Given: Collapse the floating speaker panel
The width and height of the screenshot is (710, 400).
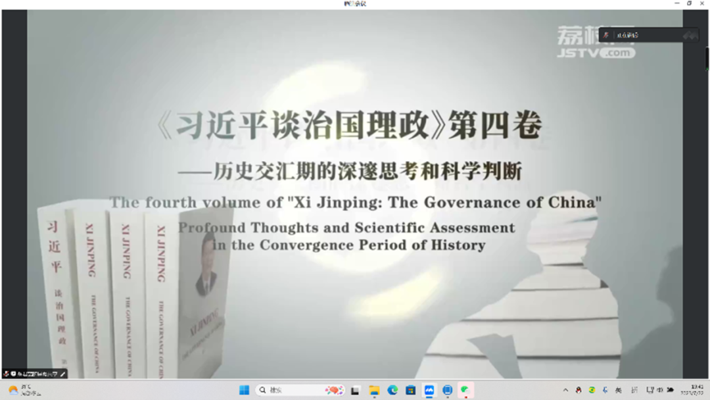Looking at the screenshot, I should coord(690,35).
